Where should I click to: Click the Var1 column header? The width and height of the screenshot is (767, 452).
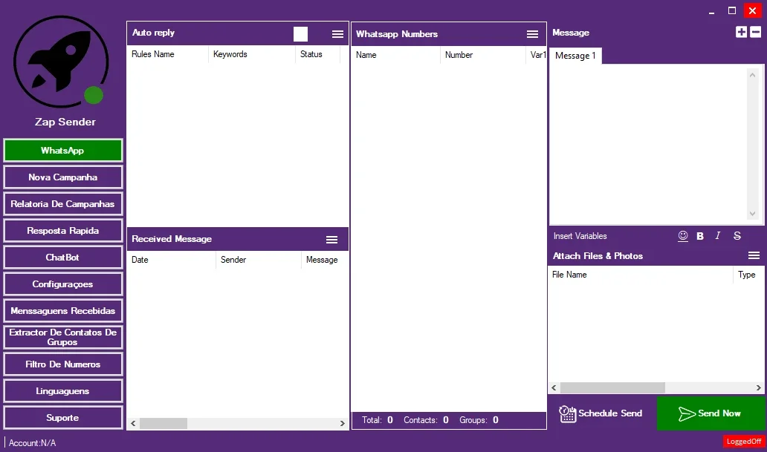point(537,55)
